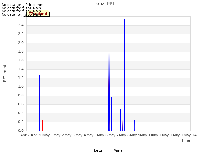Click the 2.4 y-axis tick label
The width and height of the screenshot is (210, 157).
pos(21,25)
